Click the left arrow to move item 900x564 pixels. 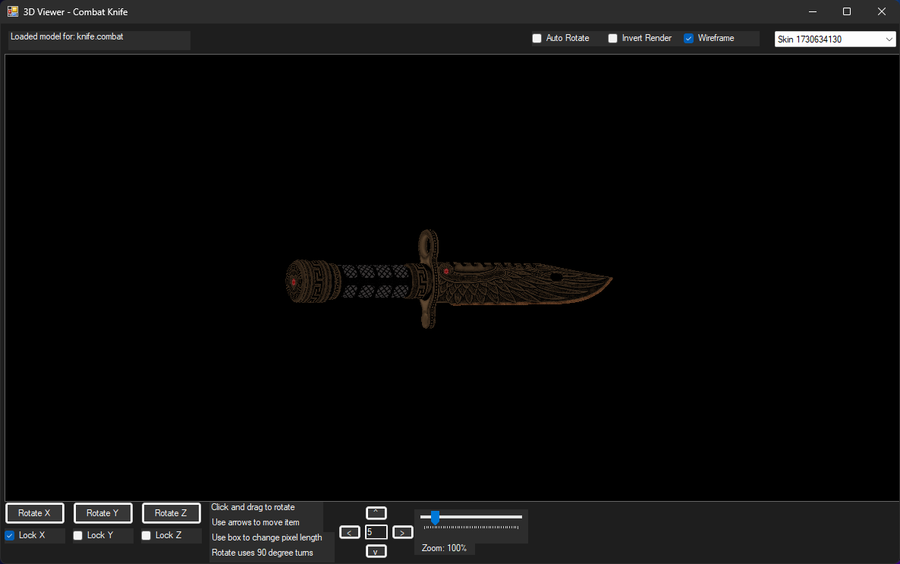350,531
